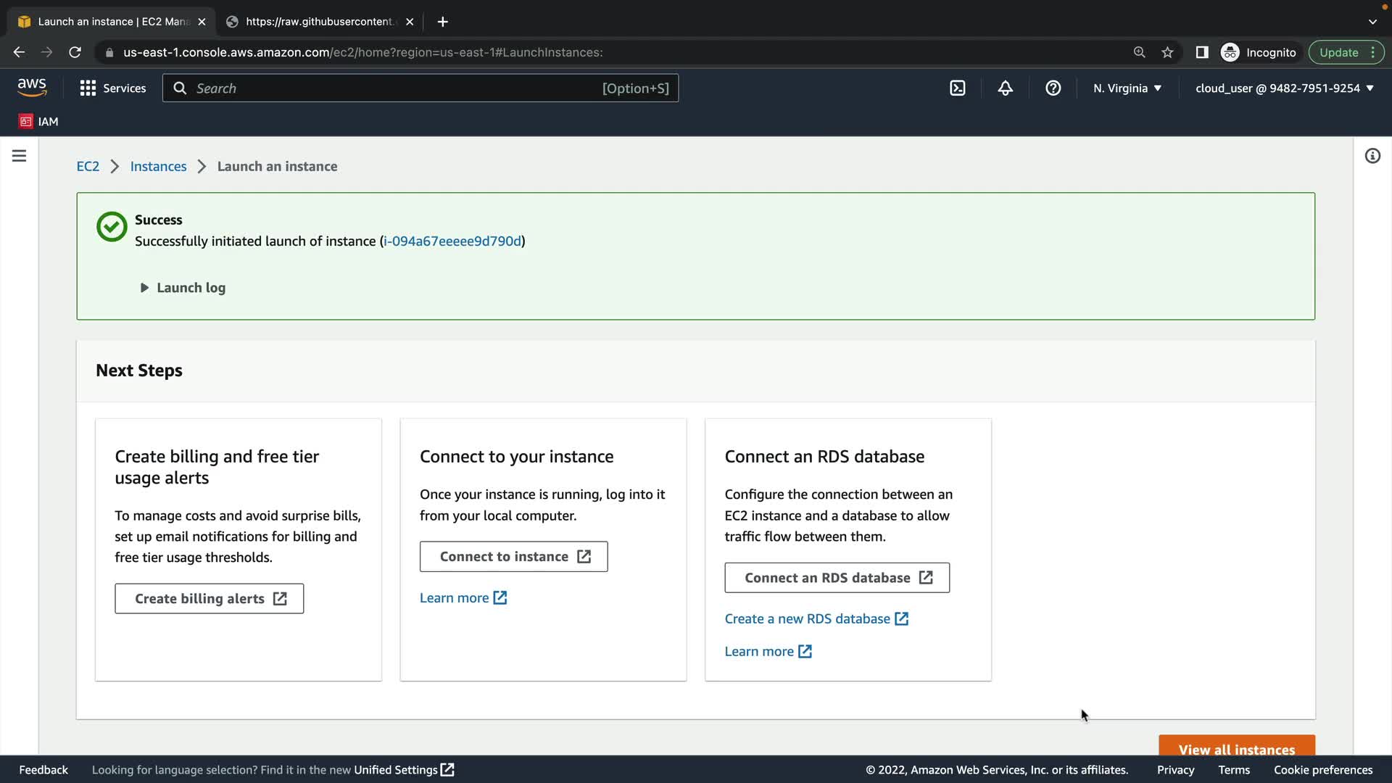The width and height of the screenshot is (1392, 783).
Task: Open the info panel icon
Action: click(x=1372, y=156)
